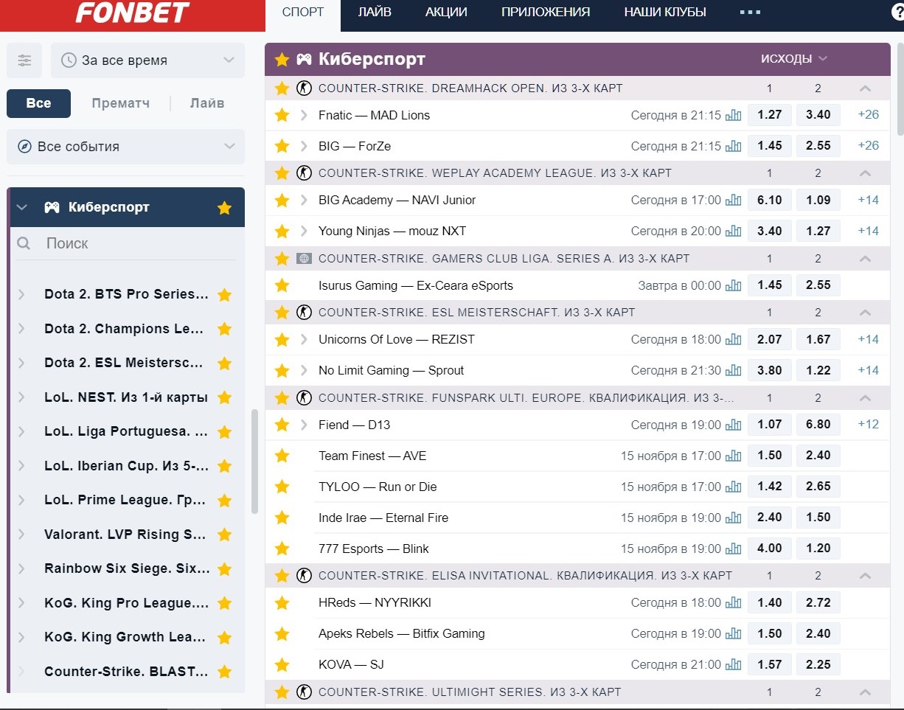Click globe icon of Gamers Club Liga
Image resolution: width=904 pixels, height=710 pixels.
304,259
